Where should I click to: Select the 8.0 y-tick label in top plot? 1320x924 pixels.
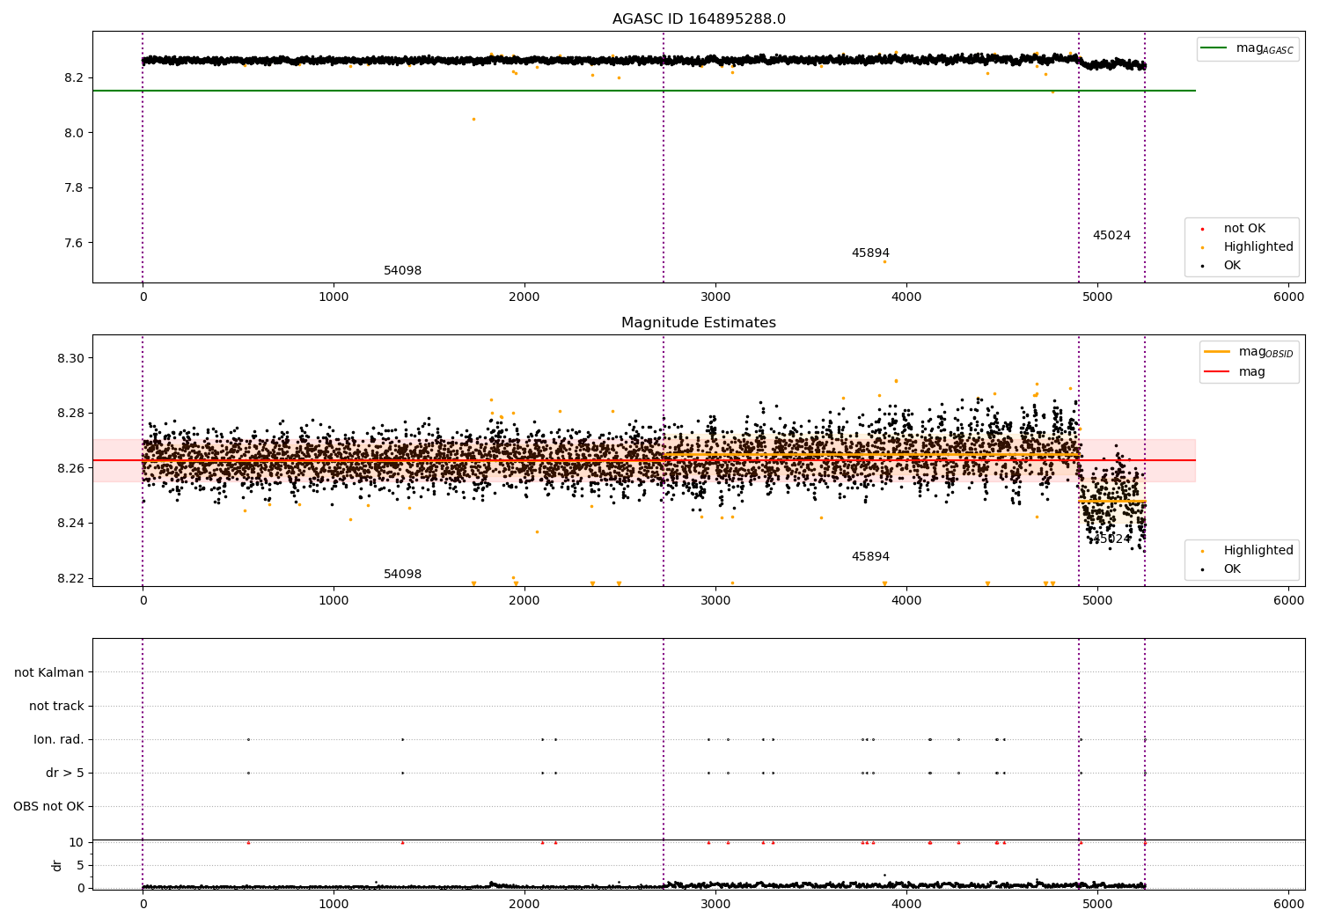(74, 133)
